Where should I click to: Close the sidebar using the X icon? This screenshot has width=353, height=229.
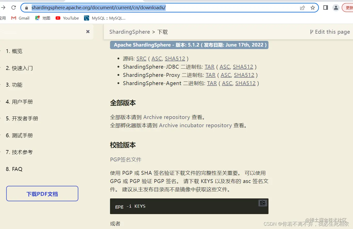tap(88, 32)
